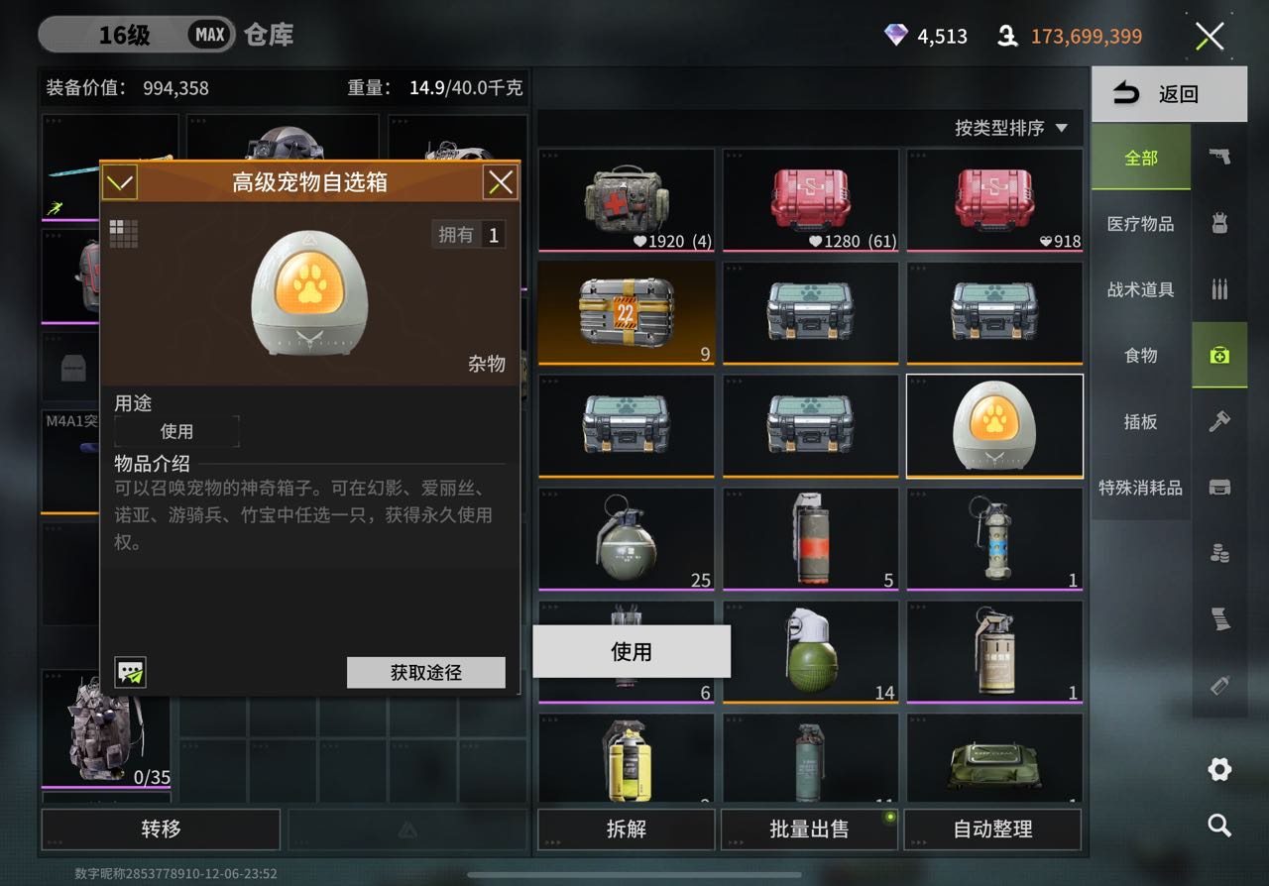Click the 批量出售 button

[809, 830]
